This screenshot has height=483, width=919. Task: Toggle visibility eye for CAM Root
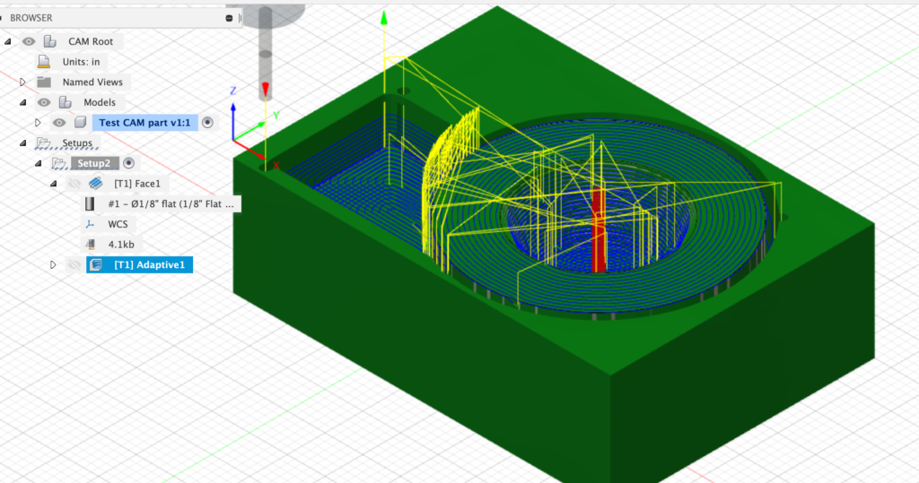pos(29,41)
